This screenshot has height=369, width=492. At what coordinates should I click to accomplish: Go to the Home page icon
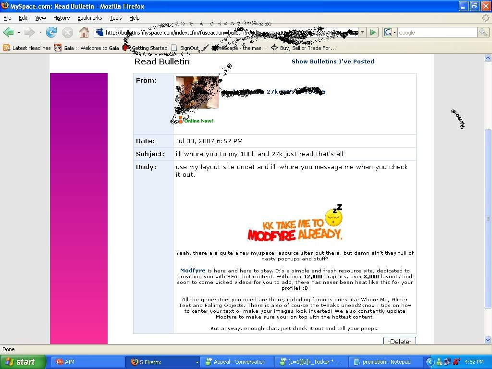[x=84, y=33]
